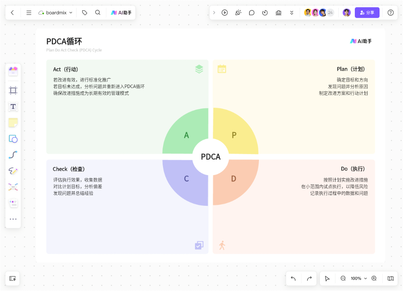403x291 pixels.
Task: Zoom out with minus magnifier
Action: (x=343, y=278)
